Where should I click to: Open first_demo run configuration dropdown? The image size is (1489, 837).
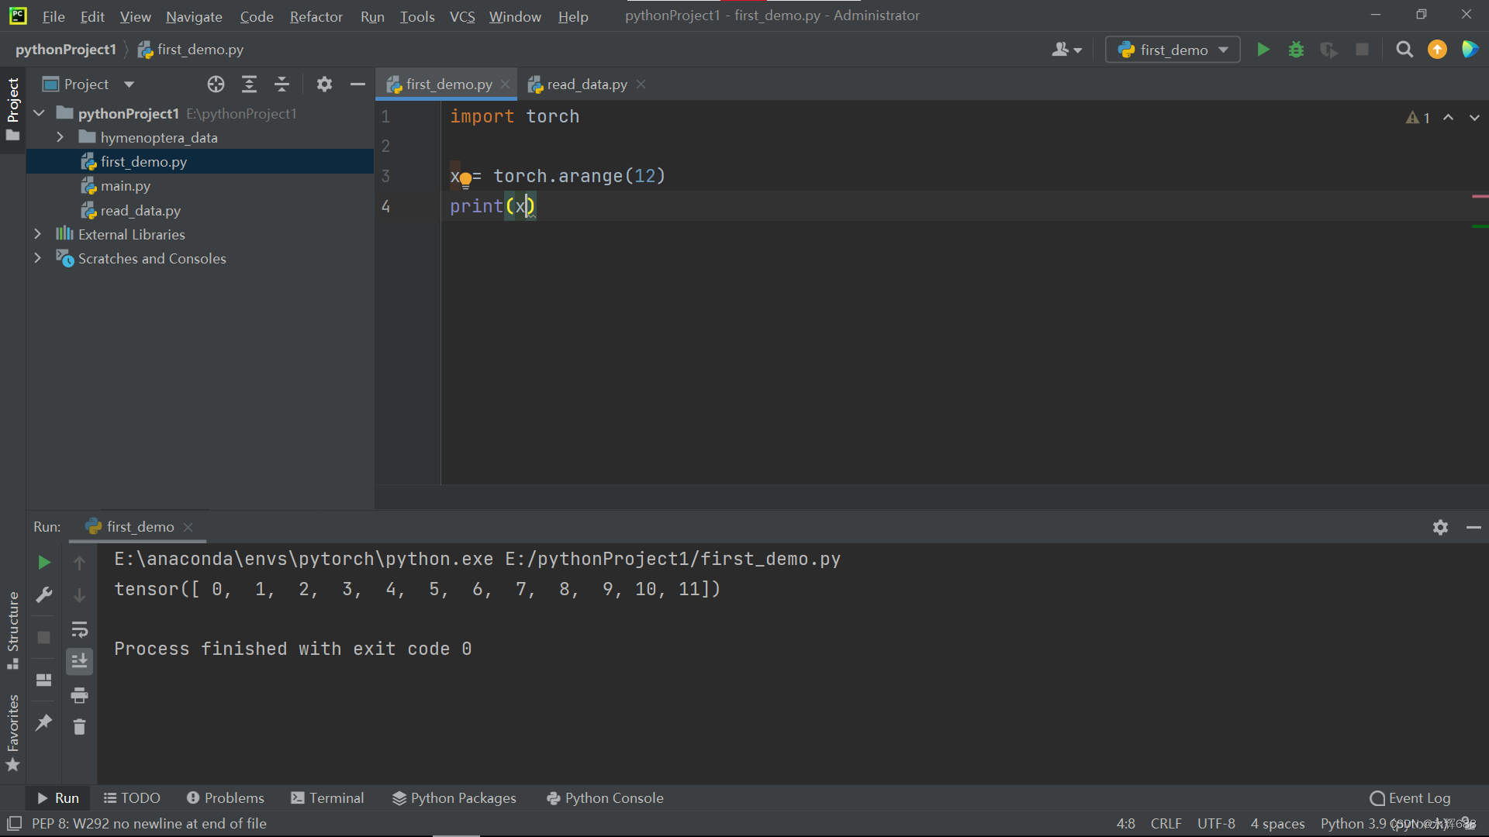1173,50
